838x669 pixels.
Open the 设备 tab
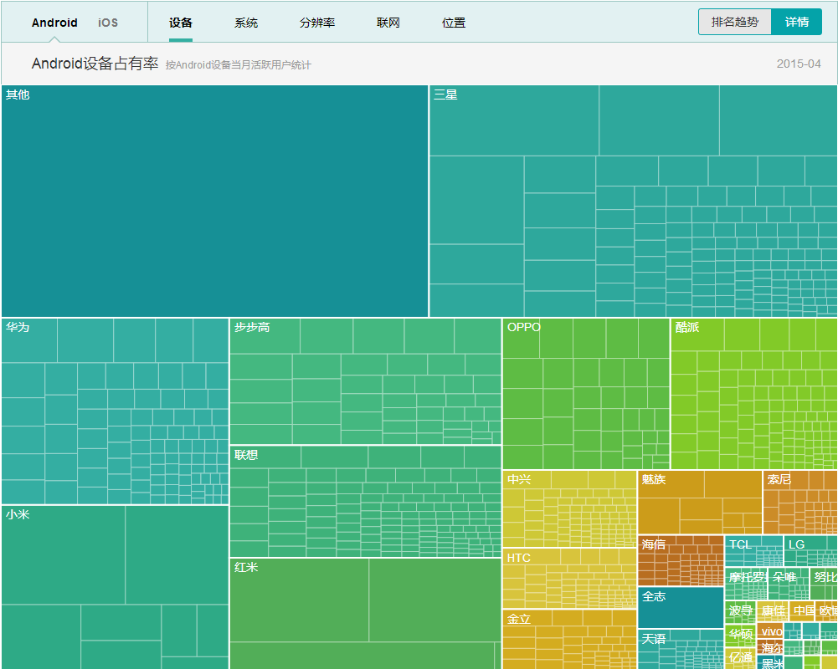181,23
